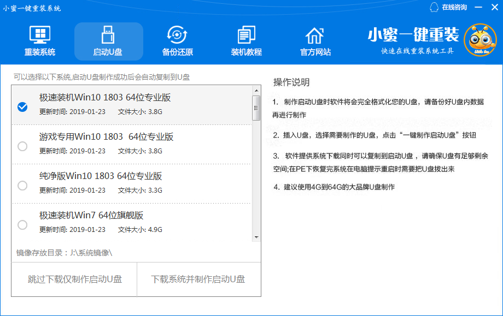Select 游戏专用Win10 1803 64位专业版 radio button
This screenshot has height=316, width=503.
[22, 146]
